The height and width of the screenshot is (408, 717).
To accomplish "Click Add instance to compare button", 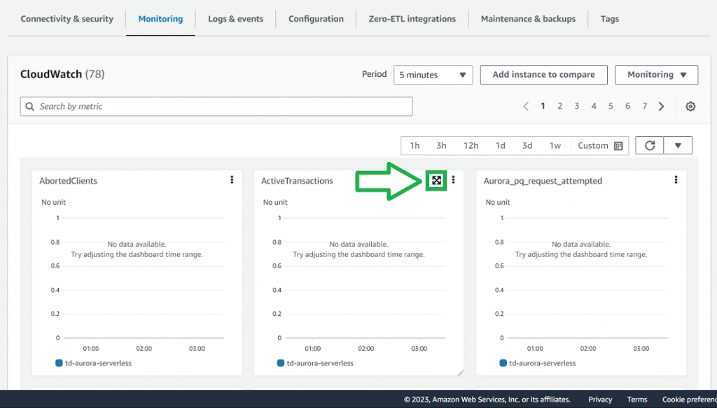I will 543,75.
